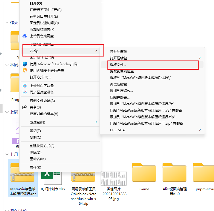Choose 剪切(T)
This screenshot has height=211, width=214.
[x=60, y=131]
